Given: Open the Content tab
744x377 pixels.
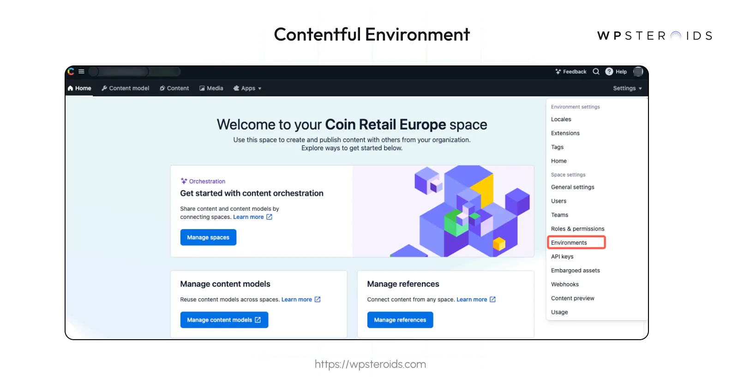Looking at the screenshot, I should [174, 88].
